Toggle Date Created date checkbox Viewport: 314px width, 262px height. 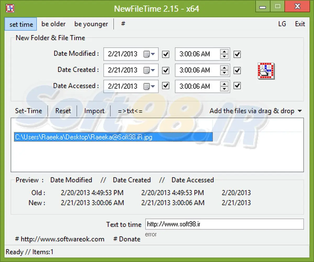(166, 70)
